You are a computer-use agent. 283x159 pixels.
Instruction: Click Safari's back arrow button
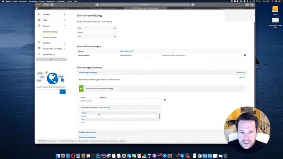tap(45, 5)
